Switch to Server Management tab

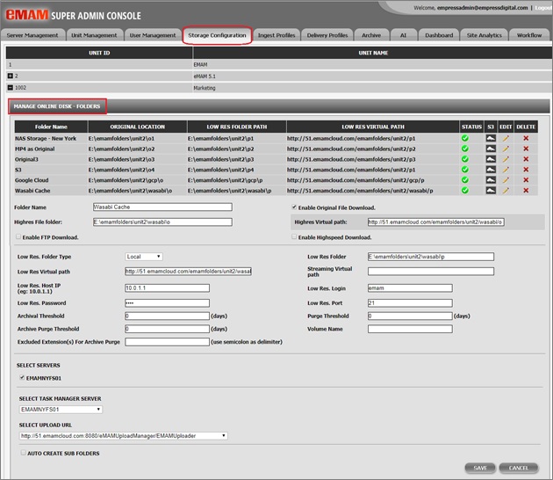(x=32, y=35)
